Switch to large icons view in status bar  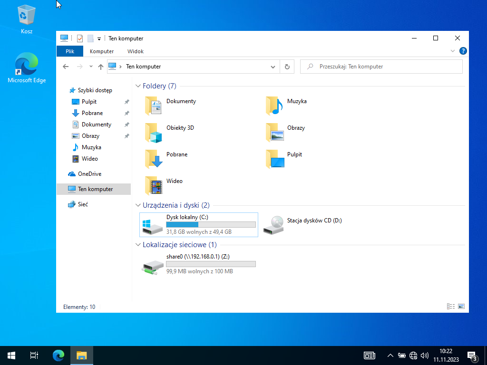(x=461, y=307)
